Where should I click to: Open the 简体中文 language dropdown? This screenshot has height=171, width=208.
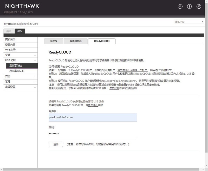[189, 22]
